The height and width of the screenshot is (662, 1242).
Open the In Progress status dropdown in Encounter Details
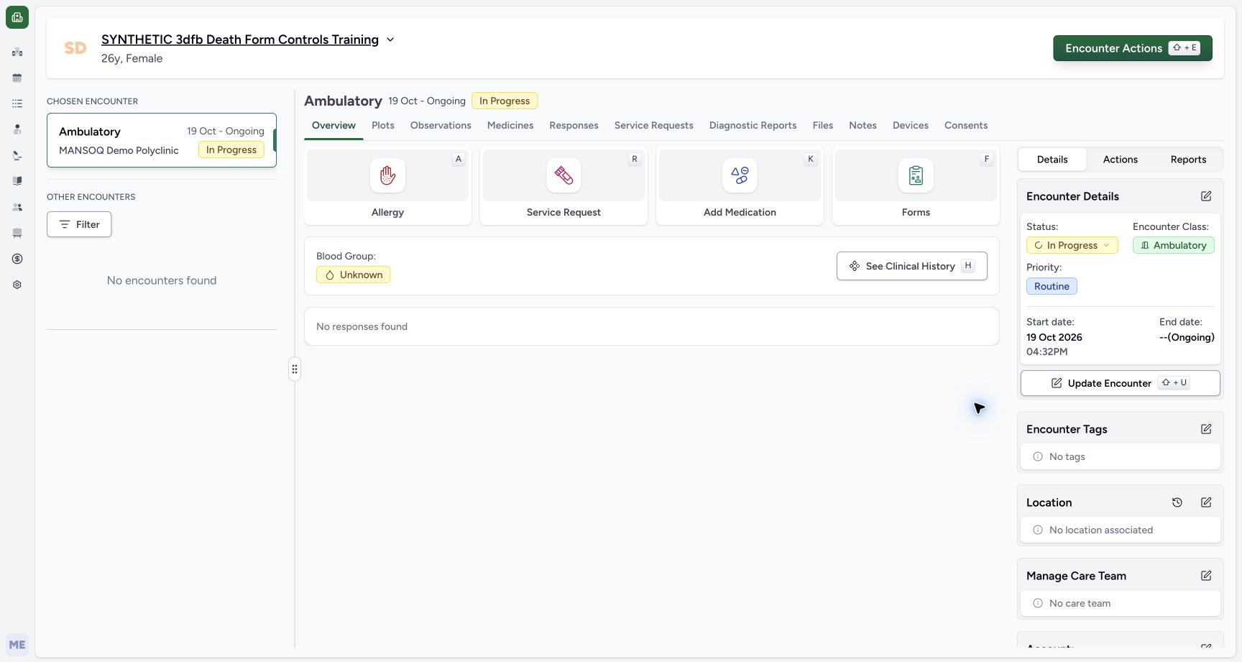click(1072, 245)
